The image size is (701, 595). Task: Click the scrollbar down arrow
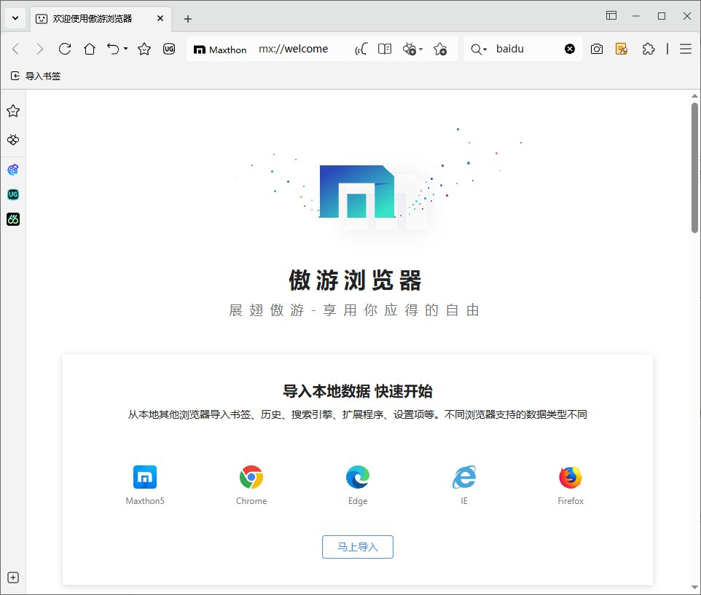pos(694,588)
